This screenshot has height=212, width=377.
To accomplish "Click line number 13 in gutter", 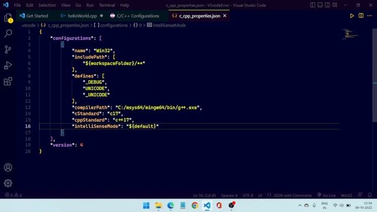I will tap(28, 107).
